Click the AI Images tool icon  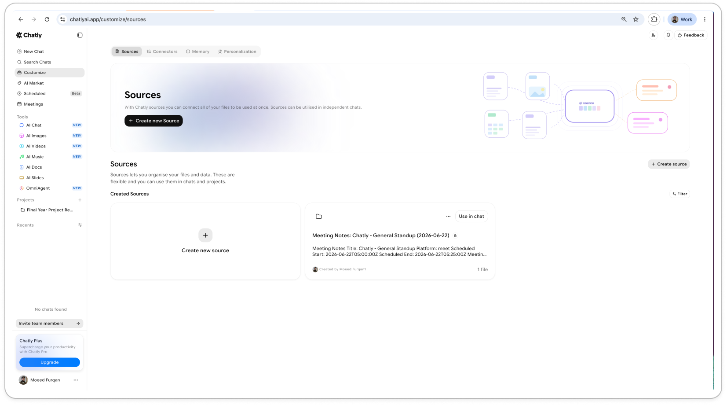coord(22,136)
